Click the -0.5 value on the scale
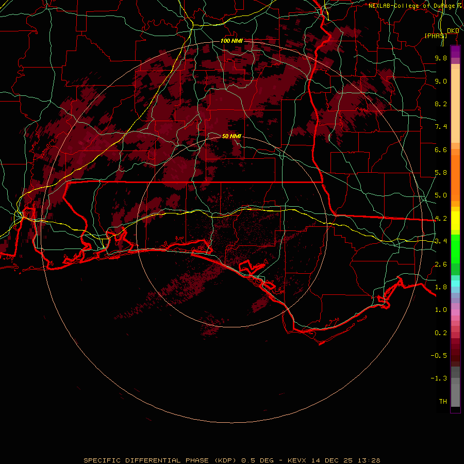The height and width of the screenshot is (464, 464). 439,356
